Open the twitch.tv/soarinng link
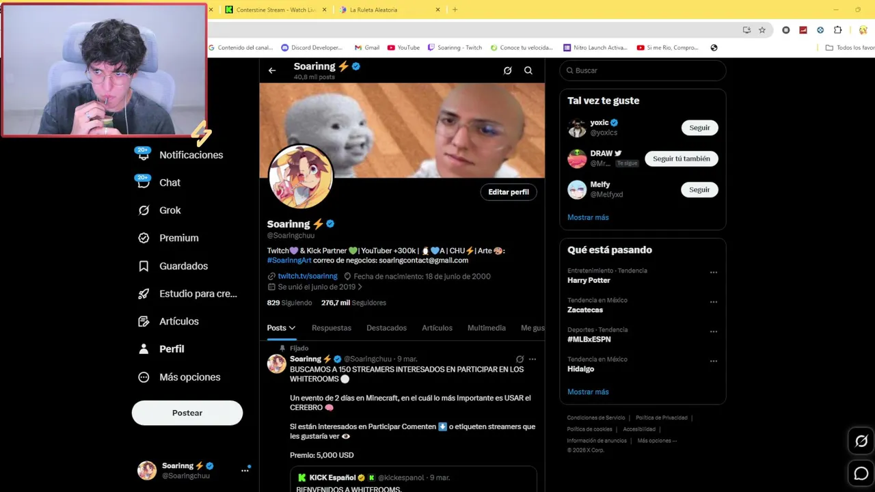875x492 pixels. point(308,276)
